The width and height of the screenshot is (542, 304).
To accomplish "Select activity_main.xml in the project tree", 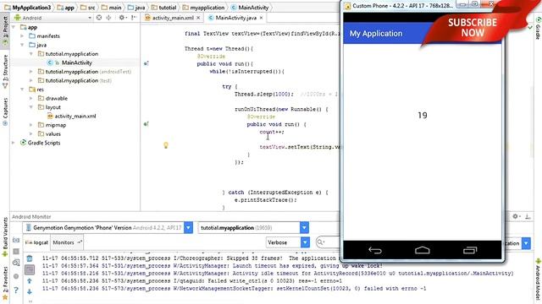I will point(75,117).
